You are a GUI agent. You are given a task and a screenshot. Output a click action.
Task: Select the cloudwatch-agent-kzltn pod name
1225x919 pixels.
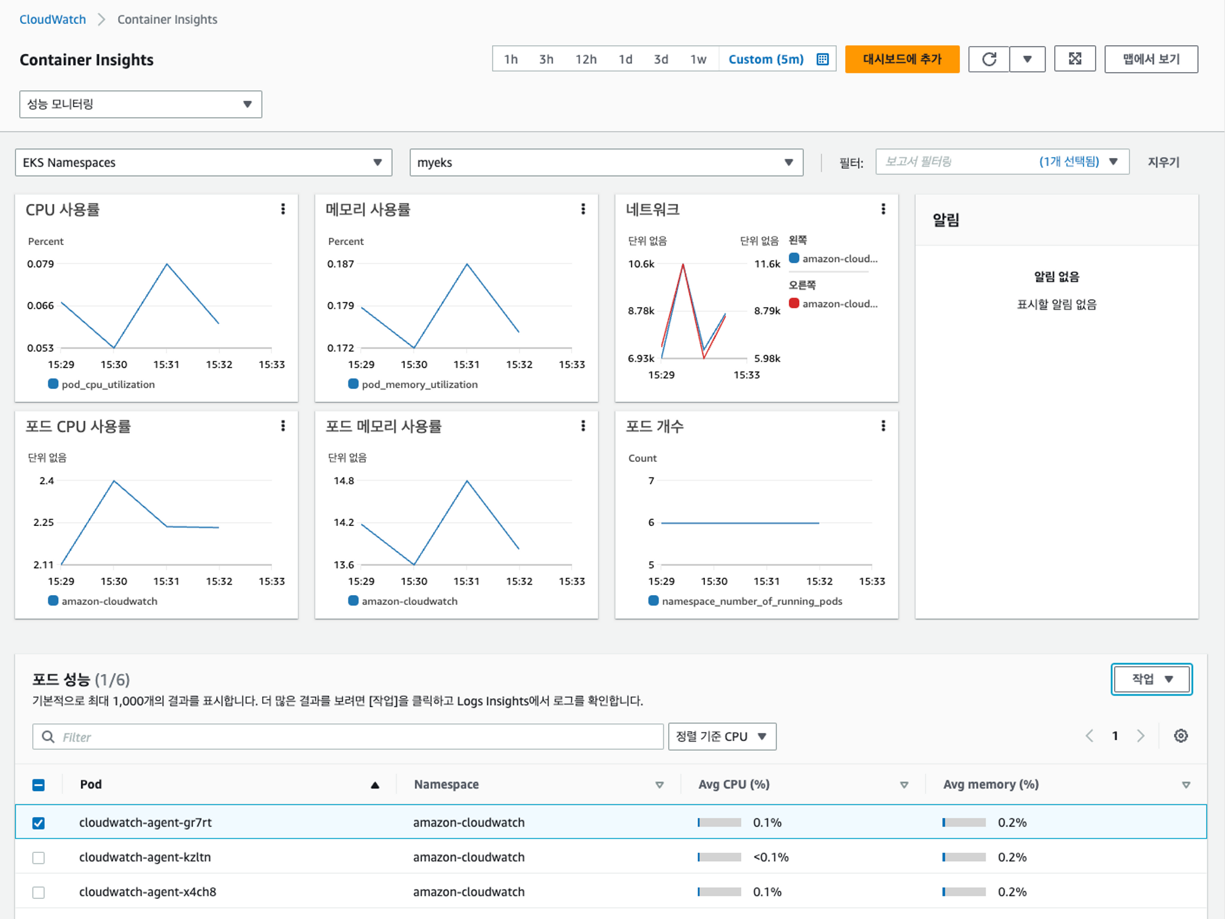coord(145,857)
